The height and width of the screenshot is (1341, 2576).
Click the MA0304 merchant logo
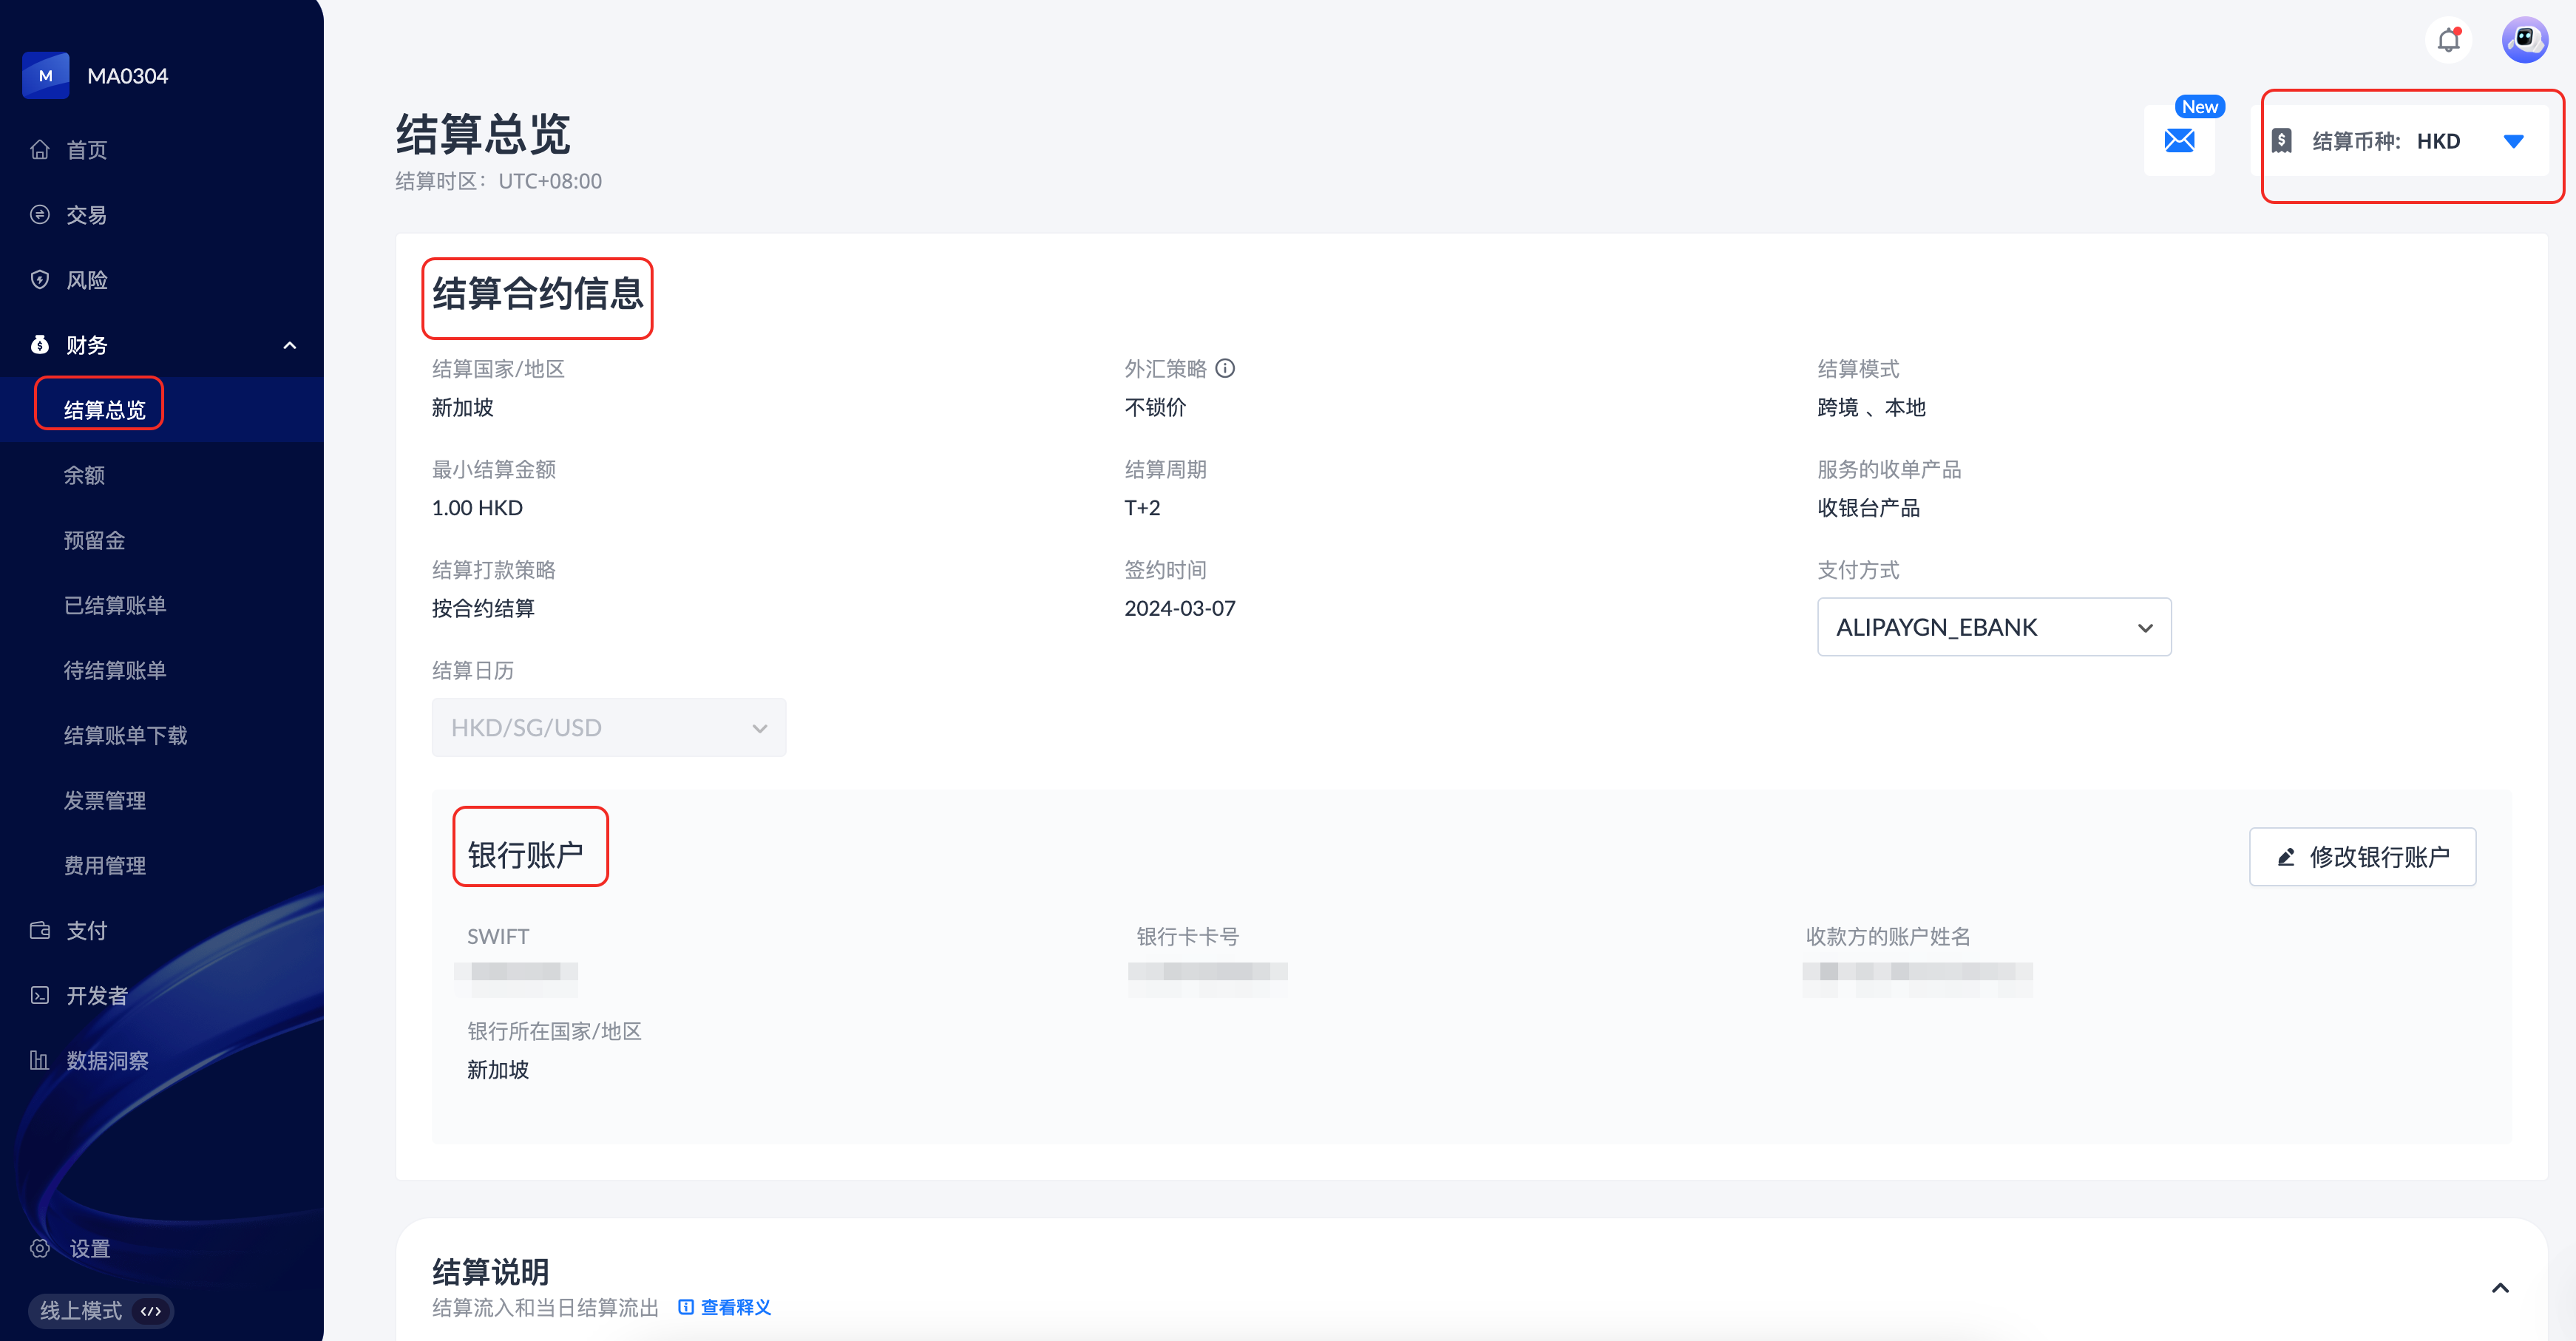(x=46, y=76)
